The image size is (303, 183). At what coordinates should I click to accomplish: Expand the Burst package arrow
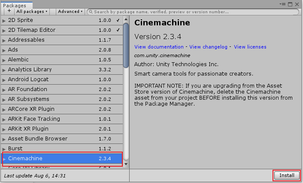[4, 149]
